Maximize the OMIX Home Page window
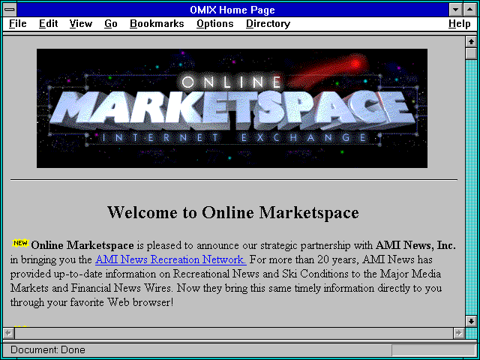This screenshot has width=480, height=360. 469,10
